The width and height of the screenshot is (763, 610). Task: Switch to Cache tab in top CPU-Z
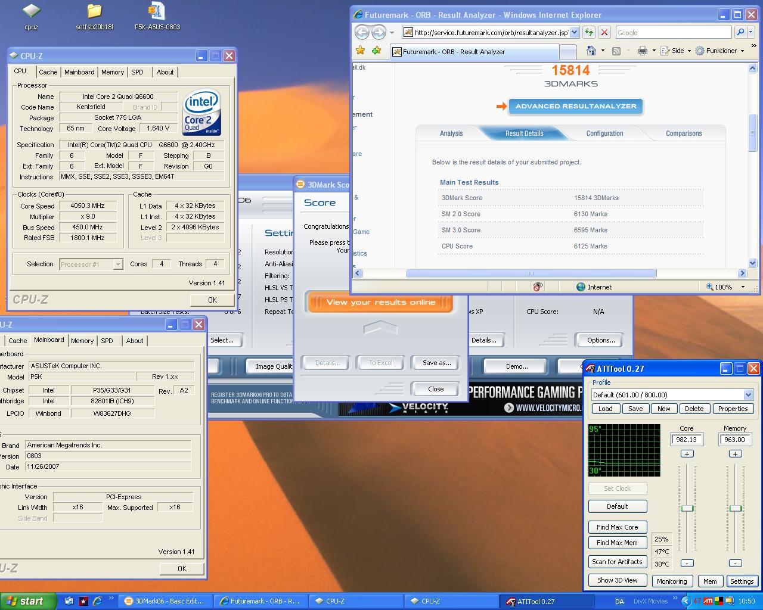48,72
